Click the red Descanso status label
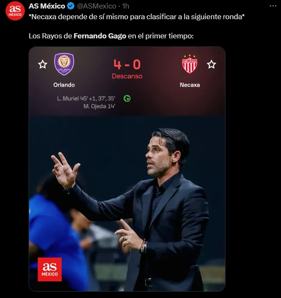The height and width of the screenshot is (298, 281). [127, 76]
